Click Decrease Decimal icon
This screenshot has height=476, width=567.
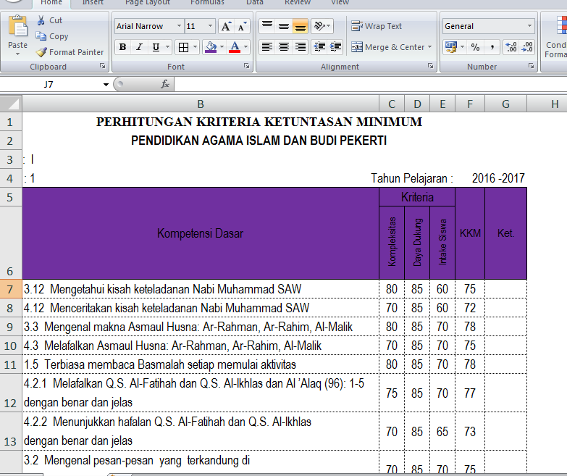527,47
